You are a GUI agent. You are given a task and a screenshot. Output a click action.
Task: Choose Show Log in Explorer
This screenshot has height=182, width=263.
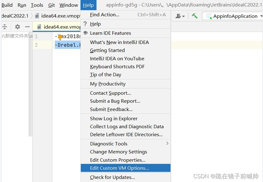125,118
